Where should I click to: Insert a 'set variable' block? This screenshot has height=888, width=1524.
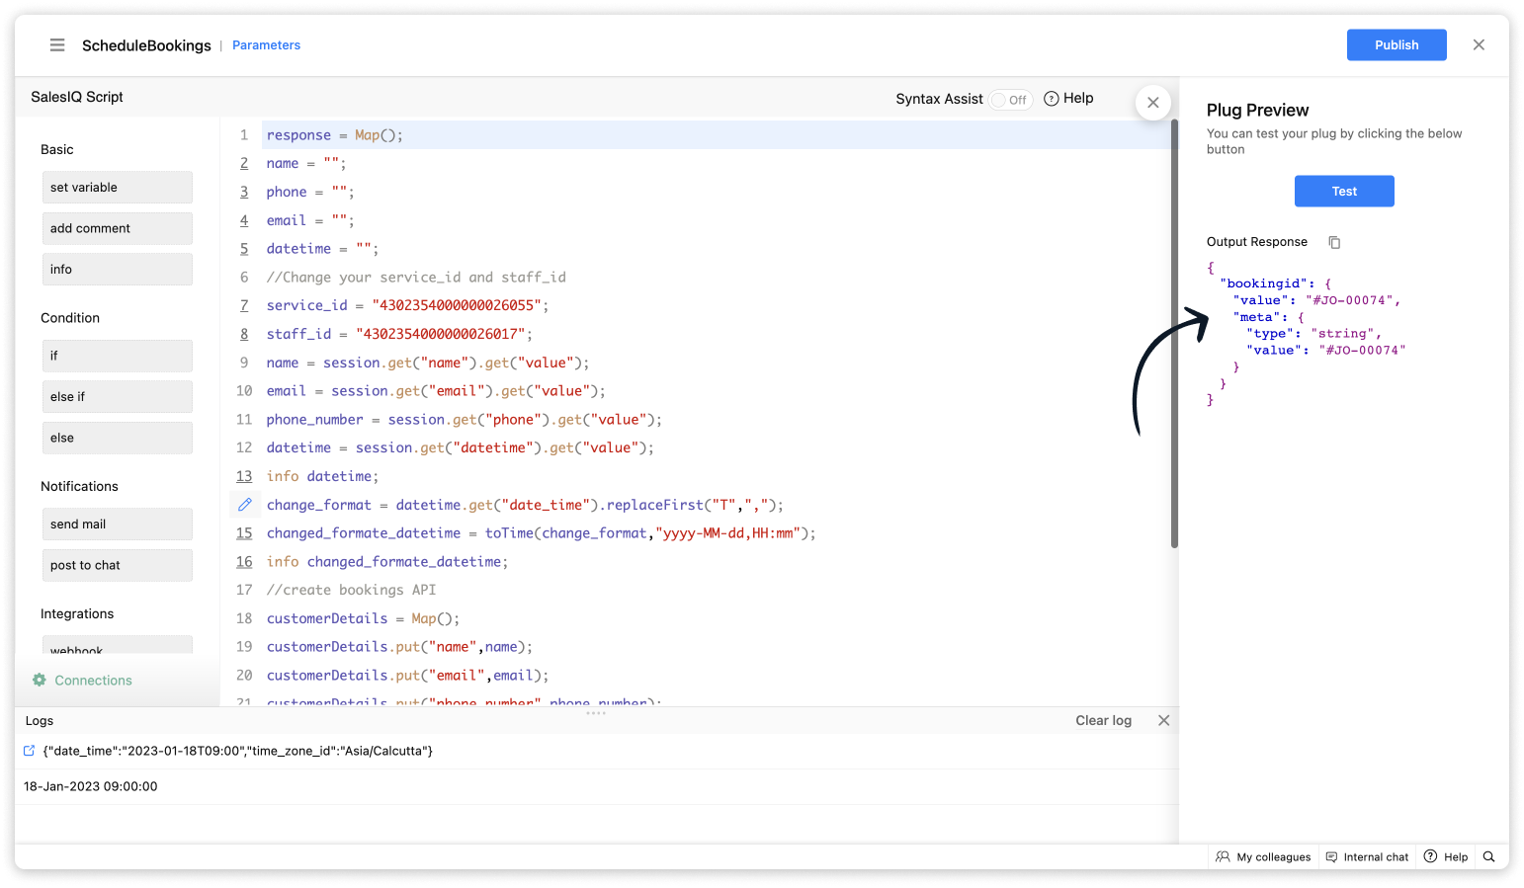click(117, 188)
